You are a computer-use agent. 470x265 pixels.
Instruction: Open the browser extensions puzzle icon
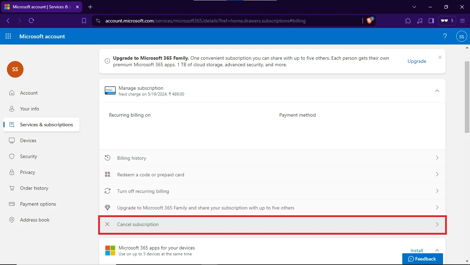[408, 21]
